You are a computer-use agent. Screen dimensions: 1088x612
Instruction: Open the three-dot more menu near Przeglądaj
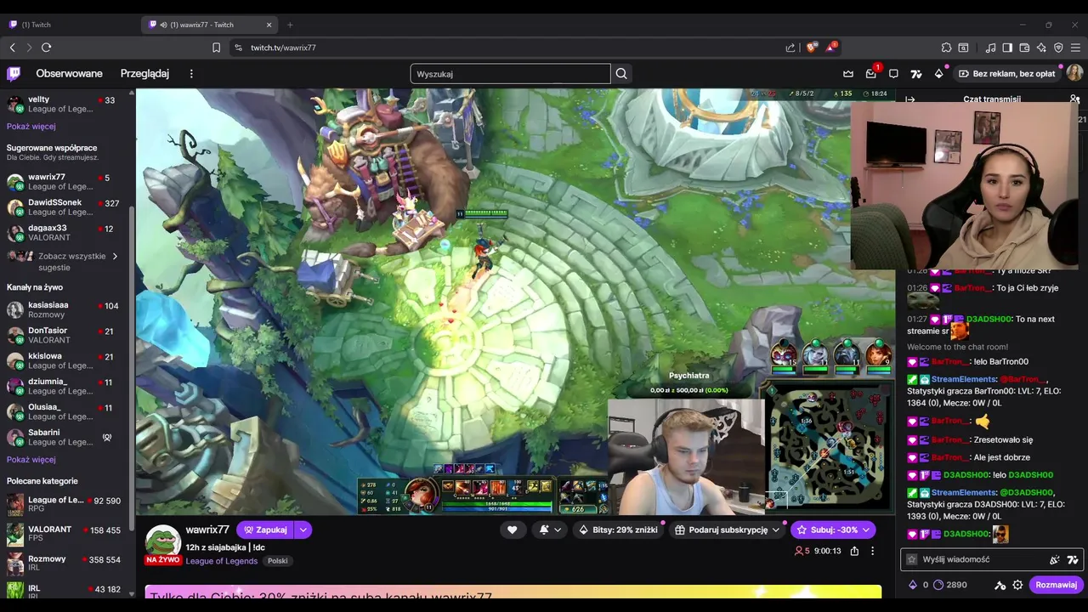(x=191, y=74)
